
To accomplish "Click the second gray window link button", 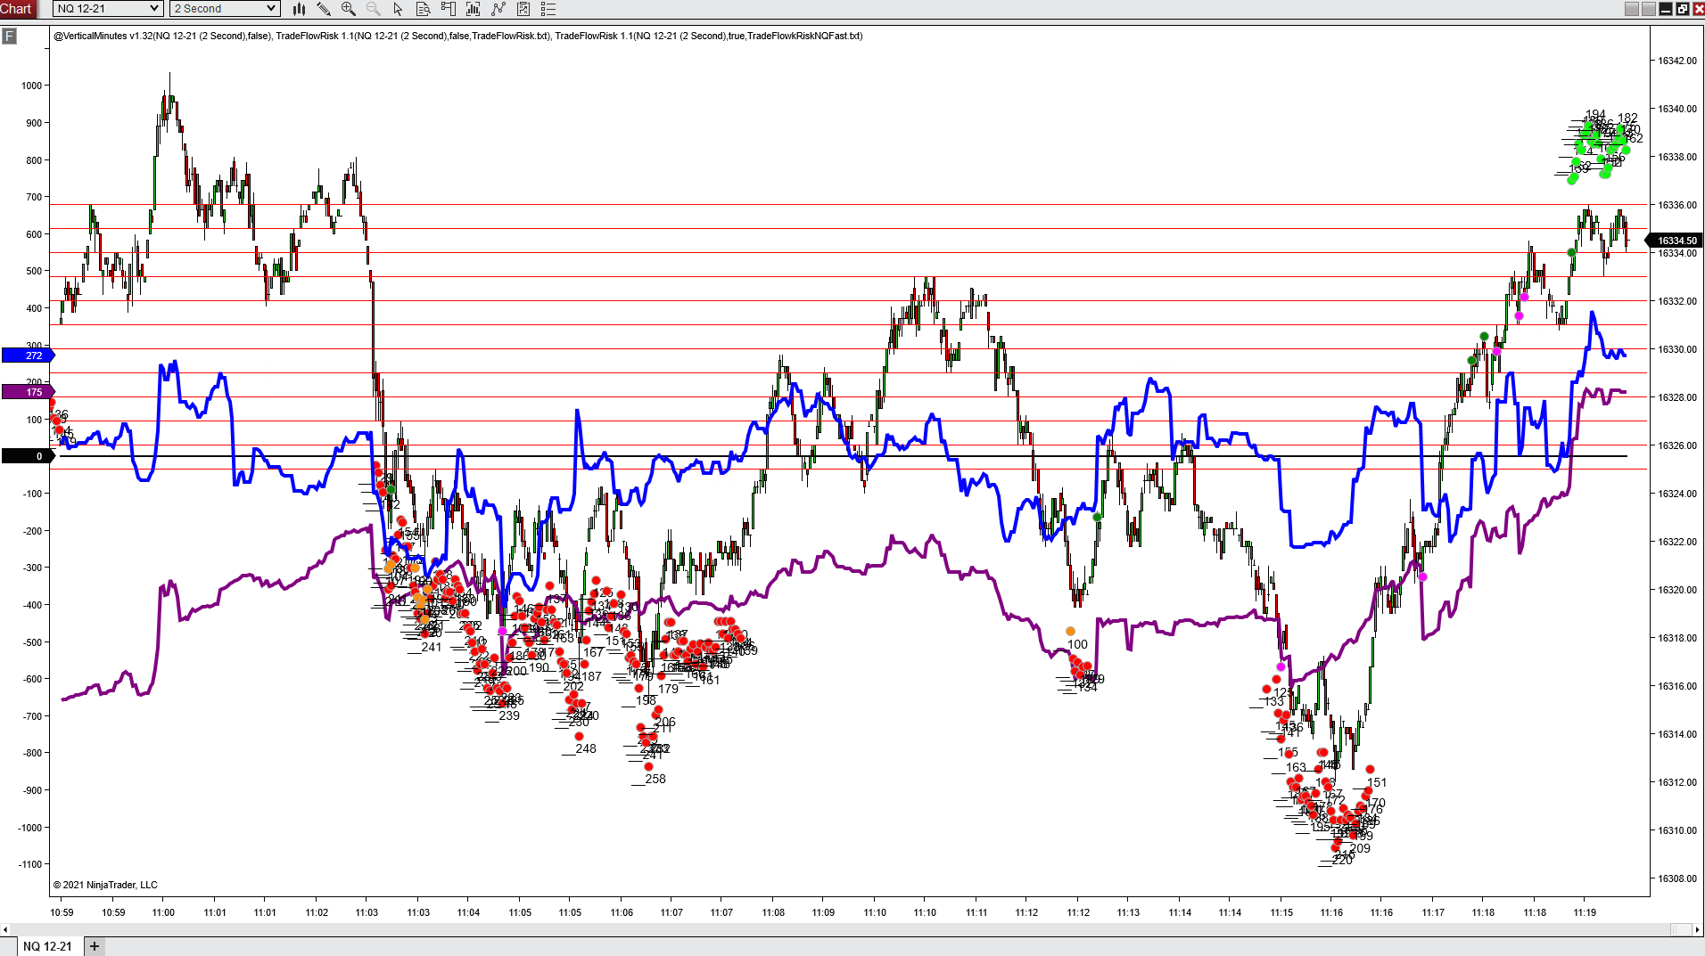I will pyautogui.click(x=1649, y=9).
